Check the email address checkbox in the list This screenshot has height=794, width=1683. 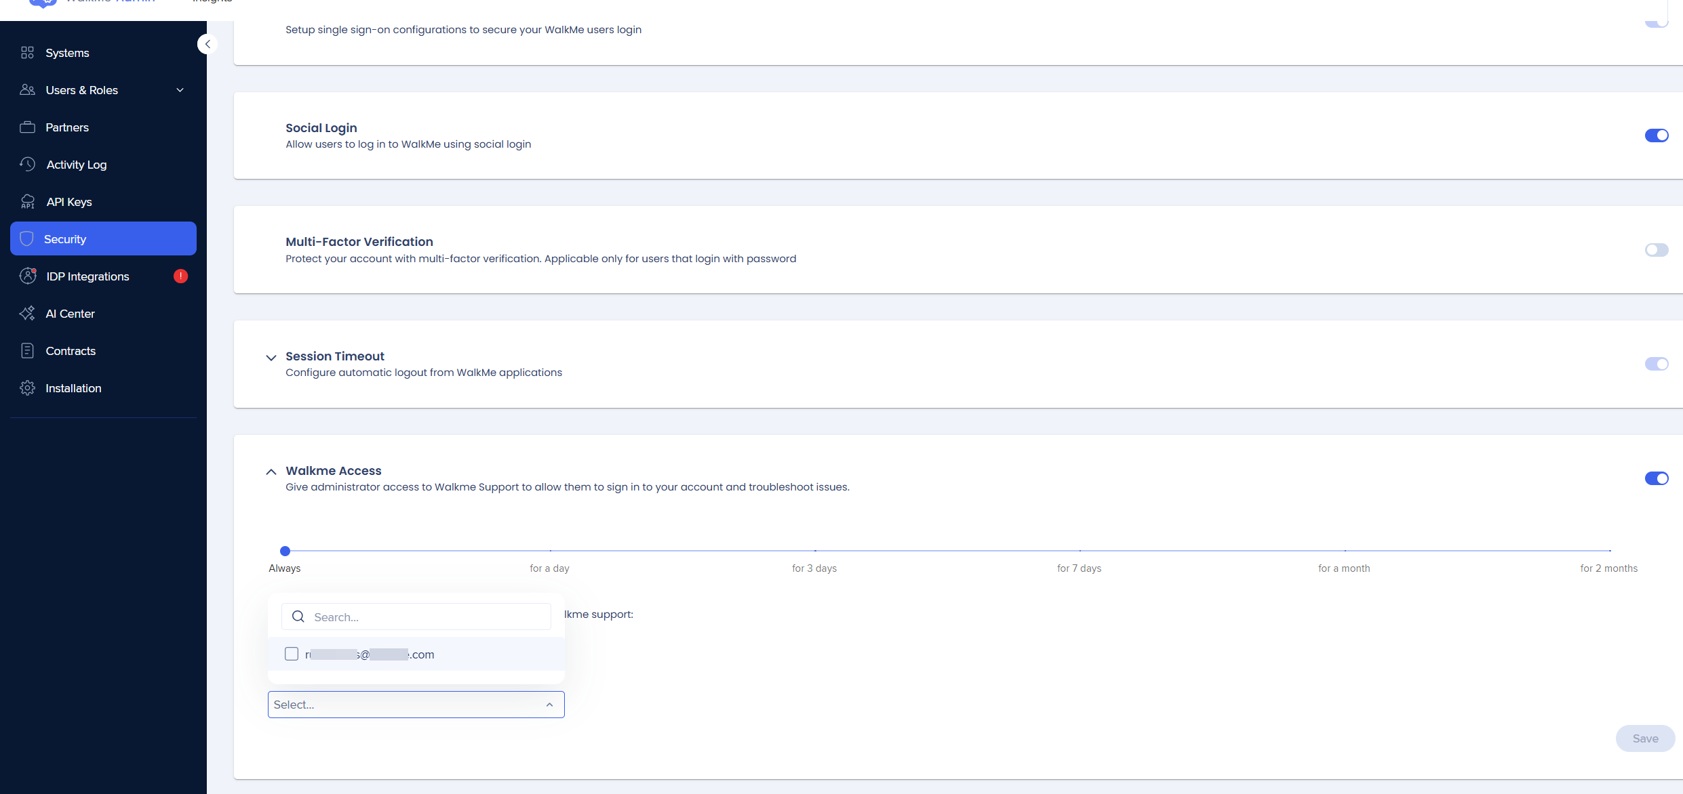click(x=292, y=654)
